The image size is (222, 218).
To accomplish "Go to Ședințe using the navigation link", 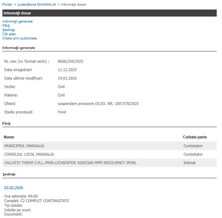I will (x=8, y=30).
